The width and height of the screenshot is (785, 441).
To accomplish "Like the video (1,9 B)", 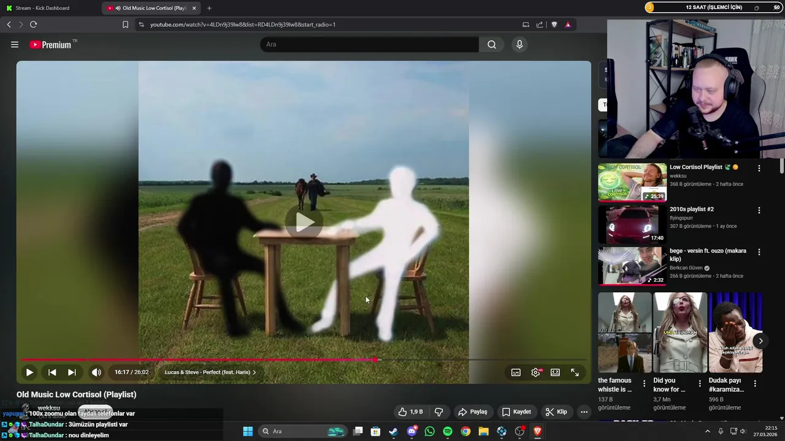I will pyautogui.click(x=410, y=412).
